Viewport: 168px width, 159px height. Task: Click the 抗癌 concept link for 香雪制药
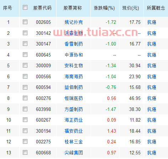point(152,44)
